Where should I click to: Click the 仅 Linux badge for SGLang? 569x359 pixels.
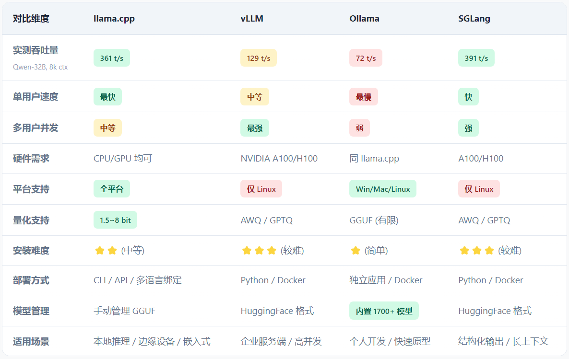(479, 189)
